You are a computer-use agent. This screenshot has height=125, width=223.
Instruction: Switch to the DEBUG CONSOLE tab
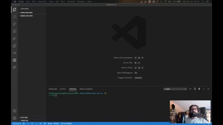pyautogui.click(x=86, y=89)
